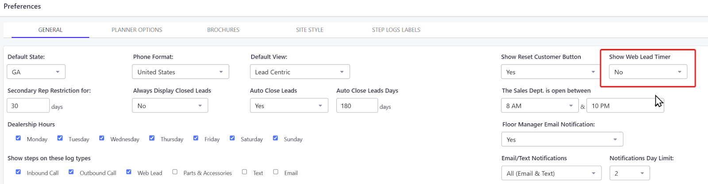Open the Step Logs Labels tab
708x184 pixels.
396,30
